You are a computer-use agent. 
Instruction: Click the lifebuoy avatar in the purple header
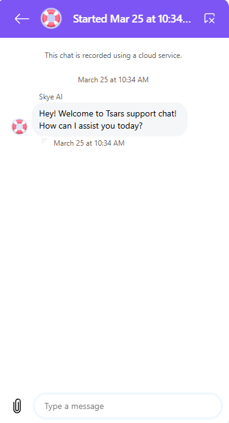pyautogui.click(x=51, y=18)
